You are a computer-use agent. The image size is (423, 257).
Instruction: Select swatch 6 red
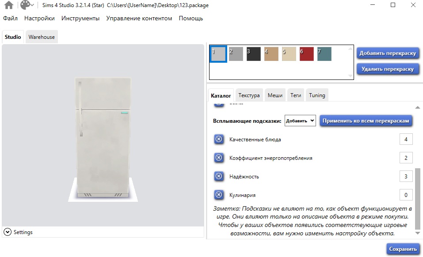tap(306, 54)
